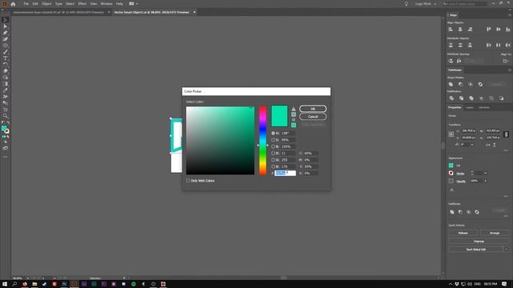Viewport: 513px width, 288px height.
Task: Click the out-of-gamut warning triangle icon
Action: [x=293, y=109]
